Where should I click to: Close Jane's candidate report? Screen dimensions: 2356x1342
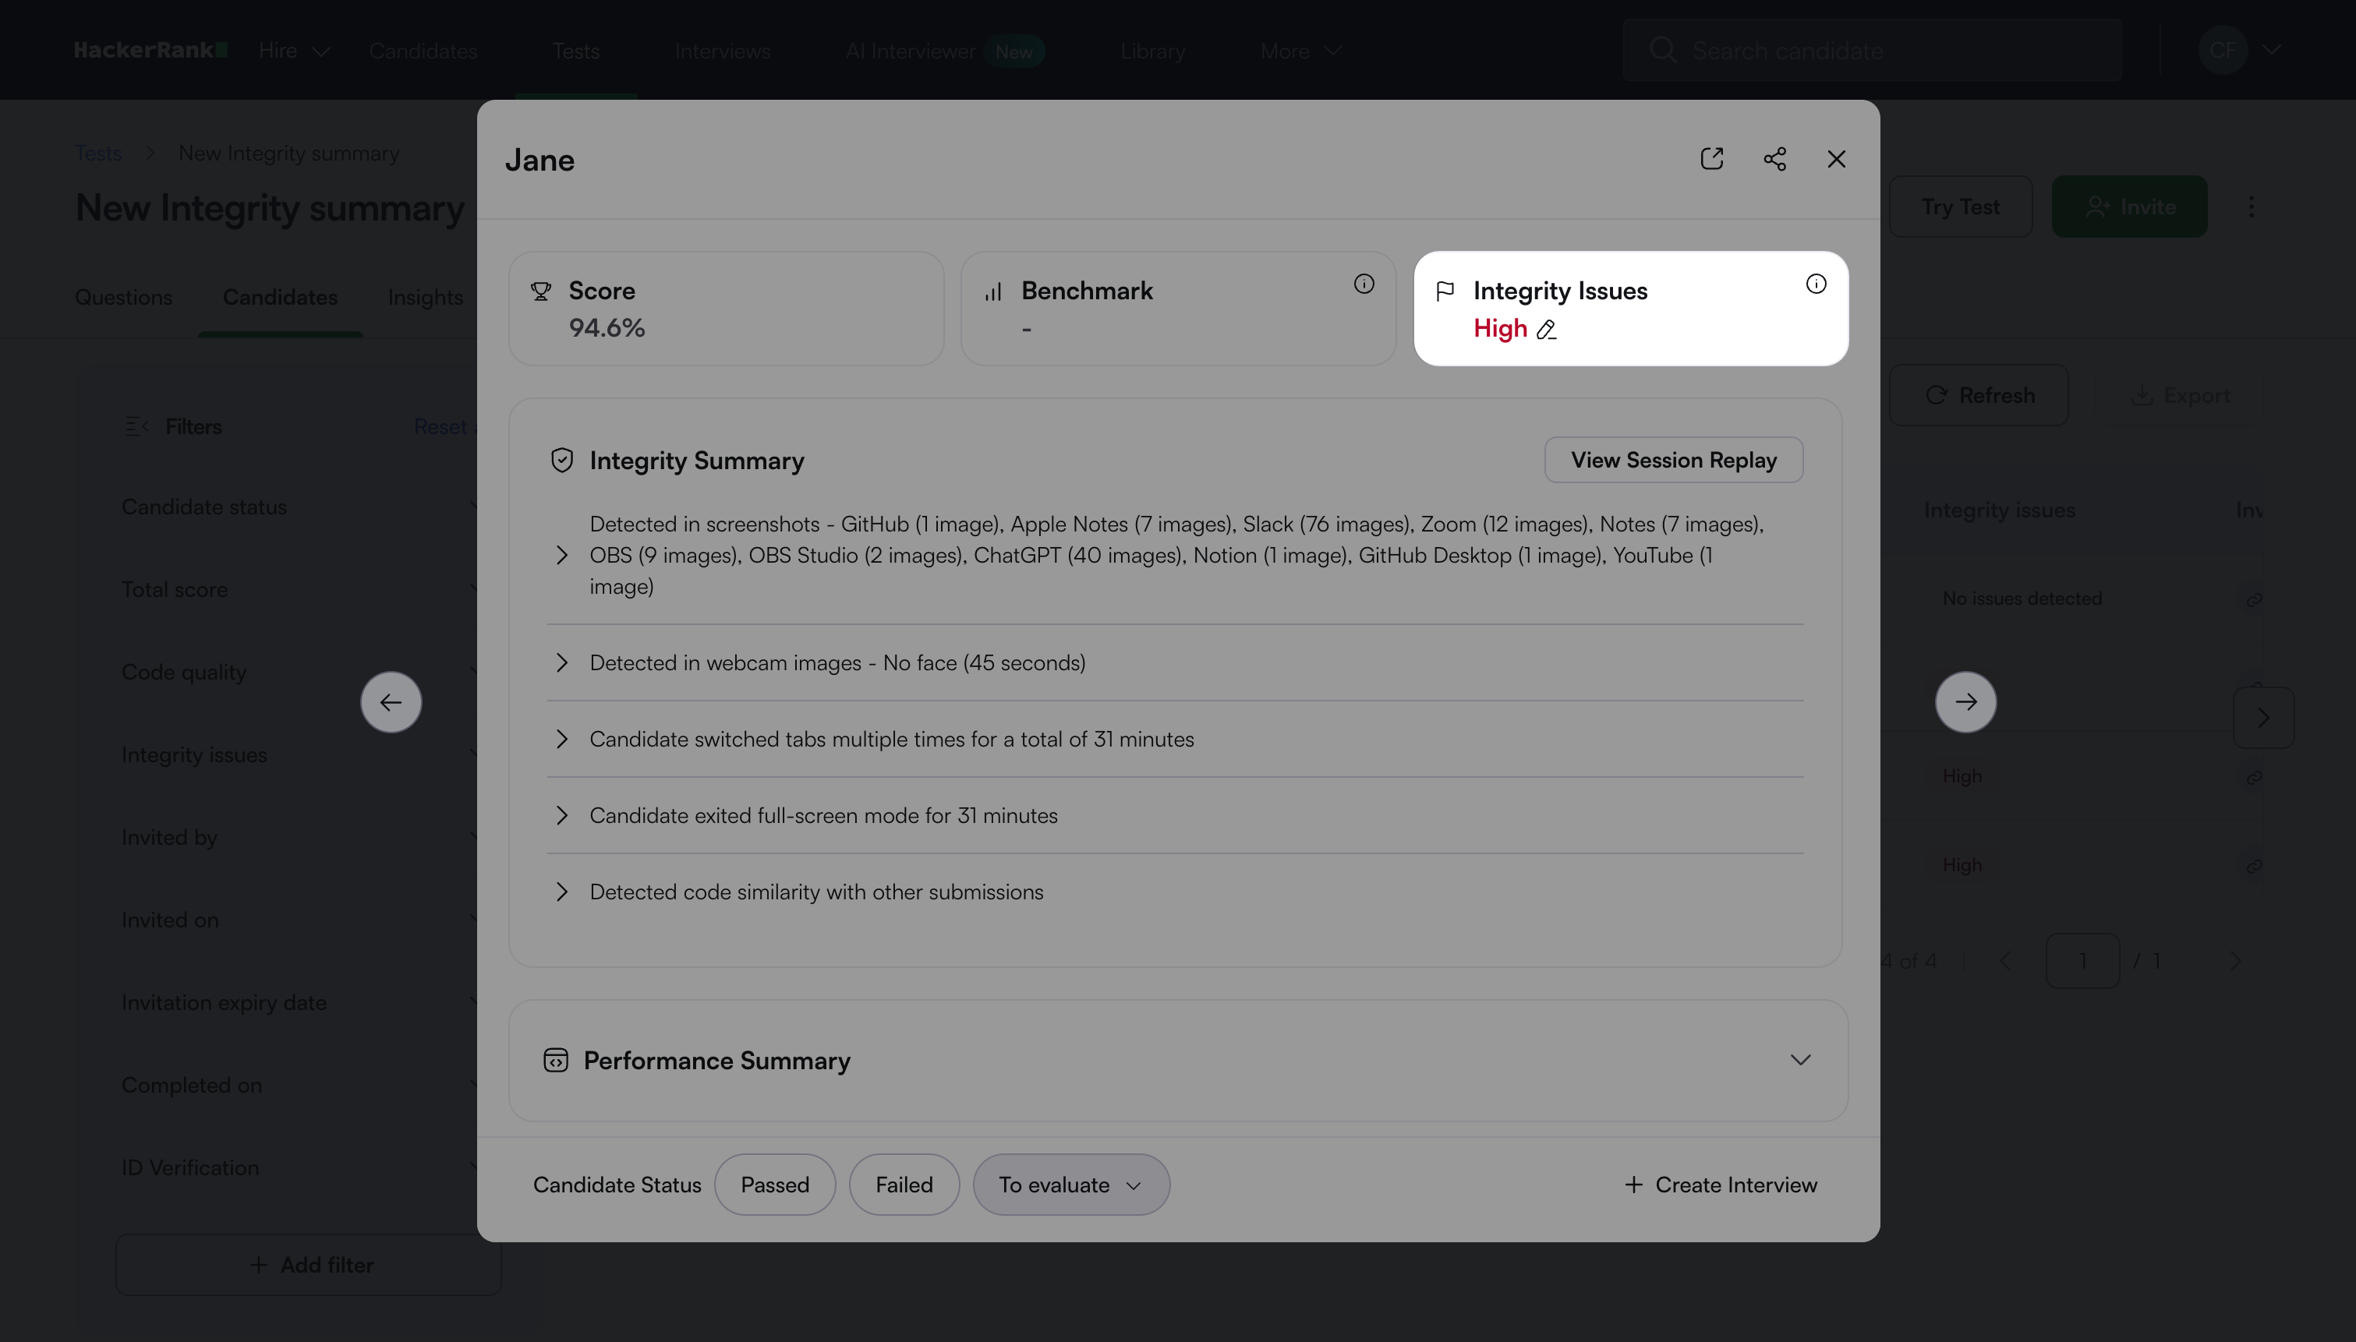(1836, 158)
